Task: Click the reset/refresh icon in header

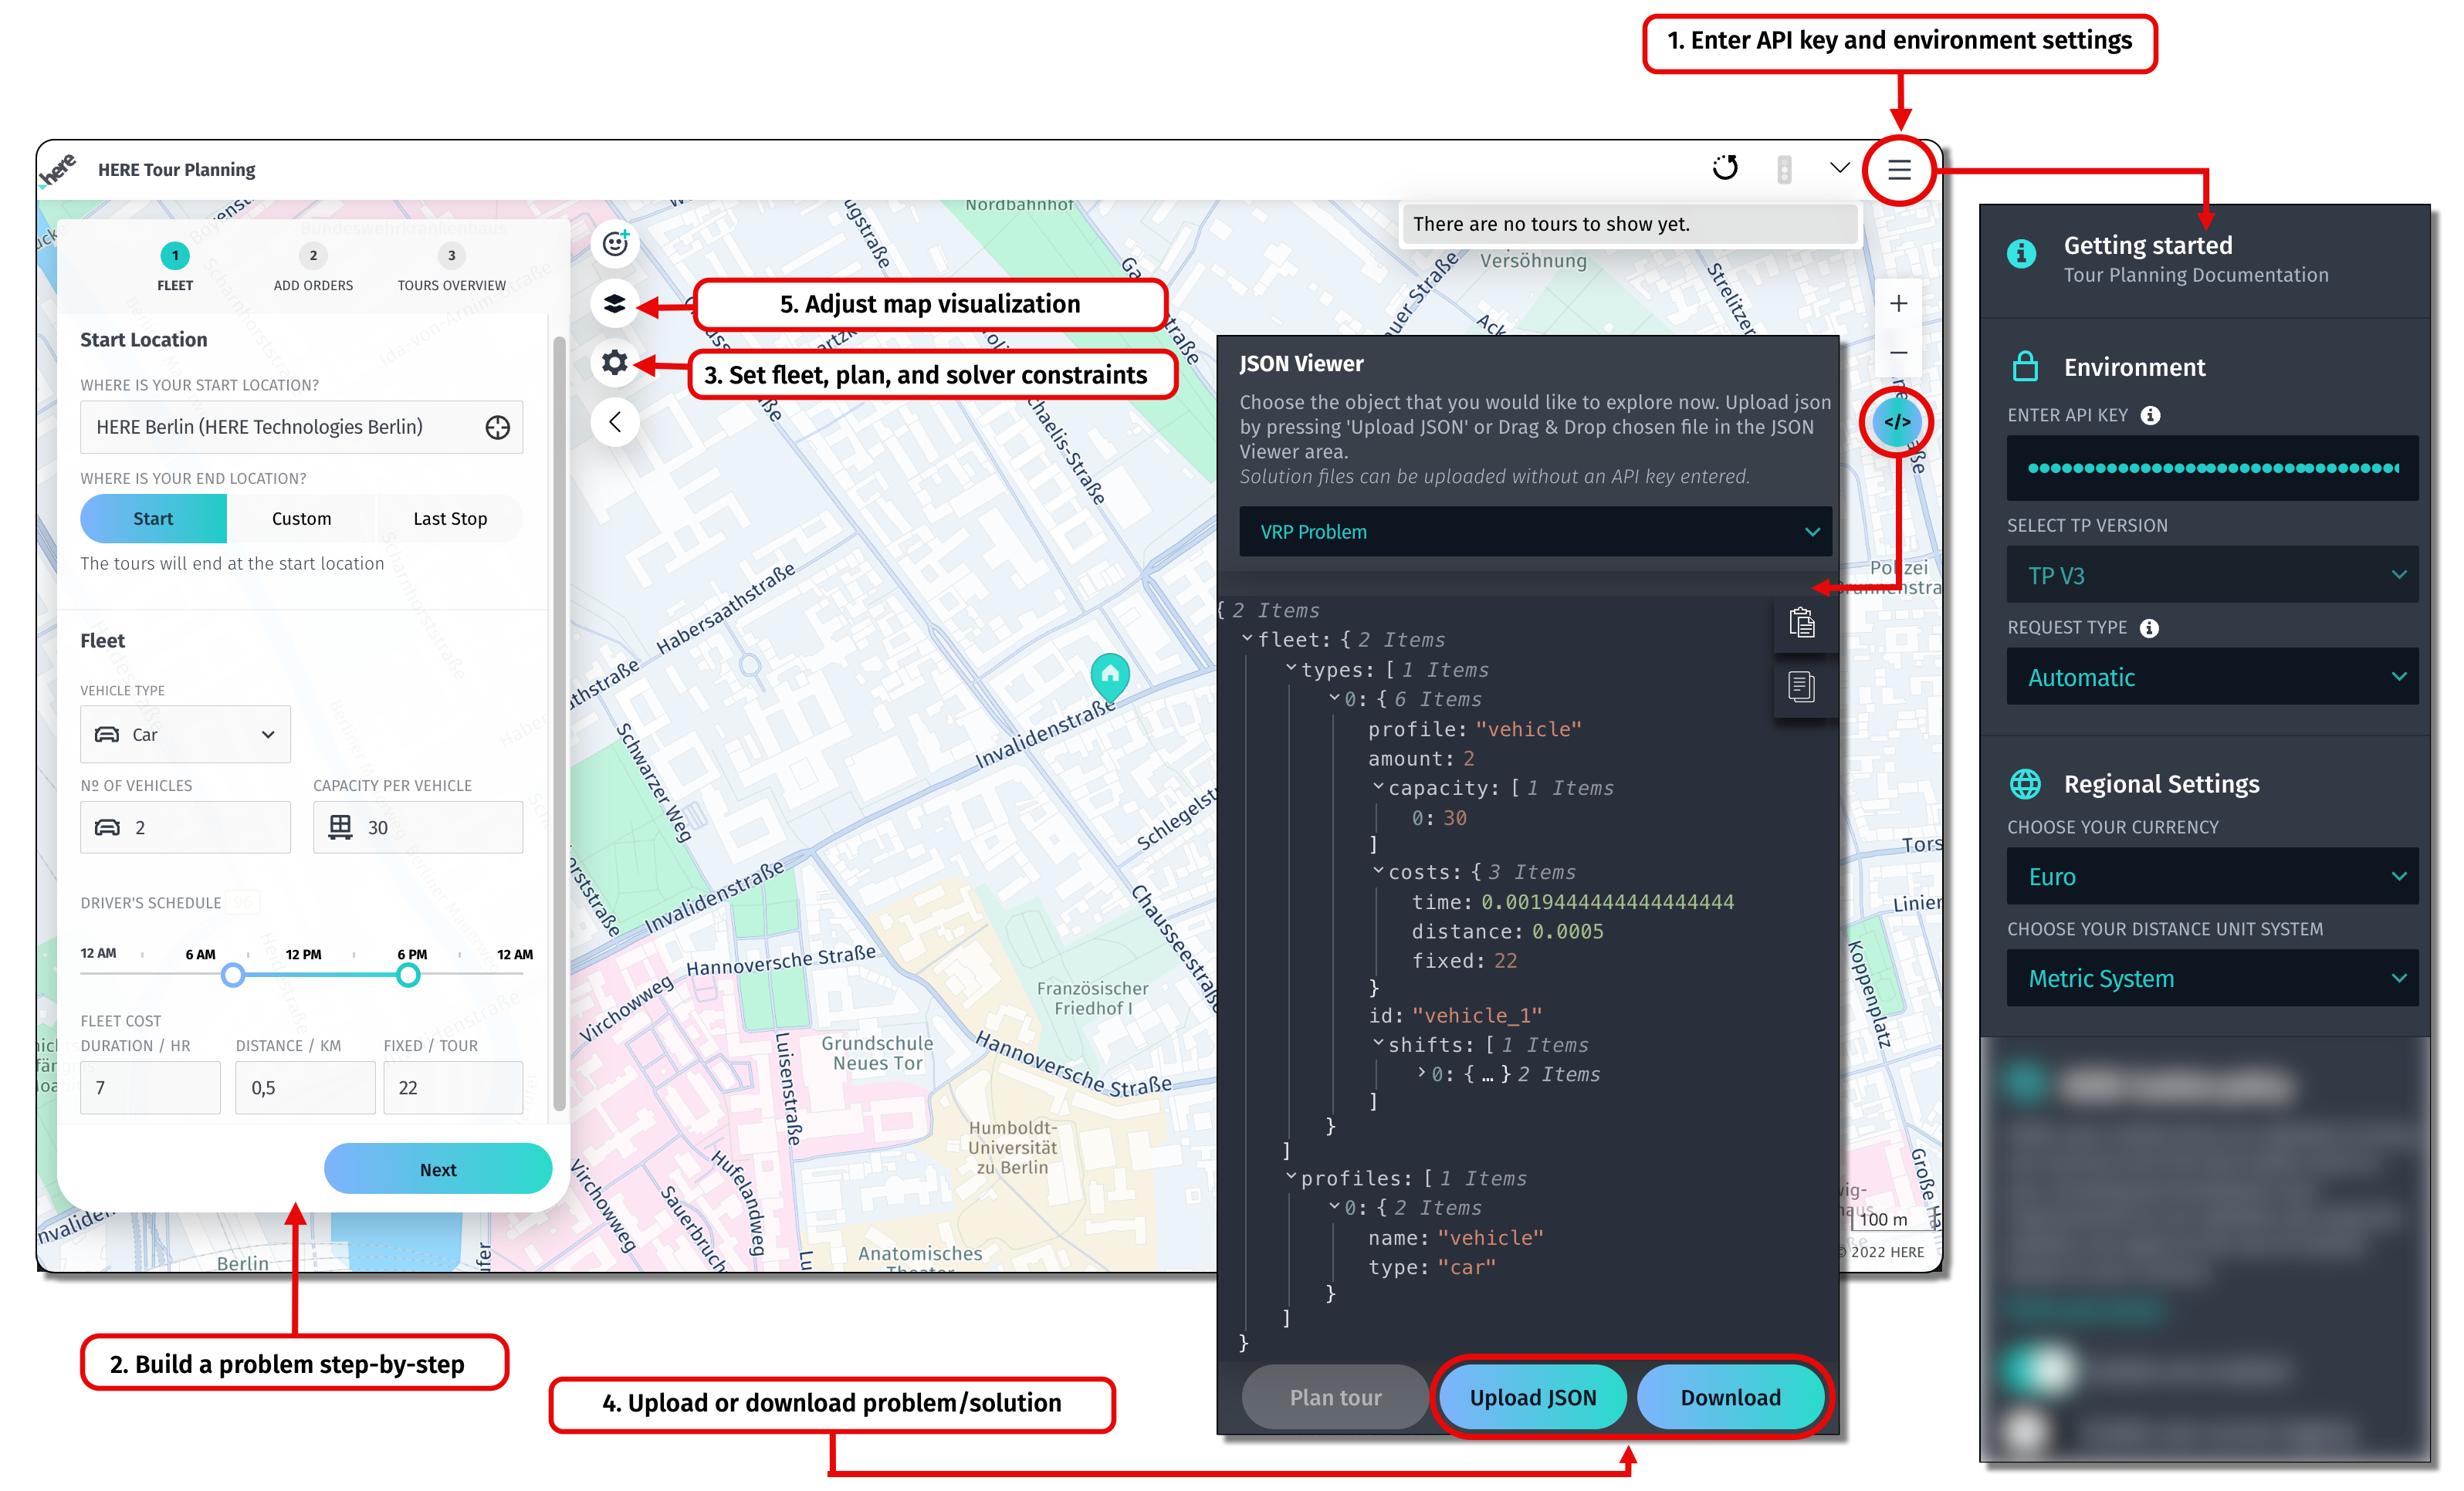Action: coord(1725,168)
